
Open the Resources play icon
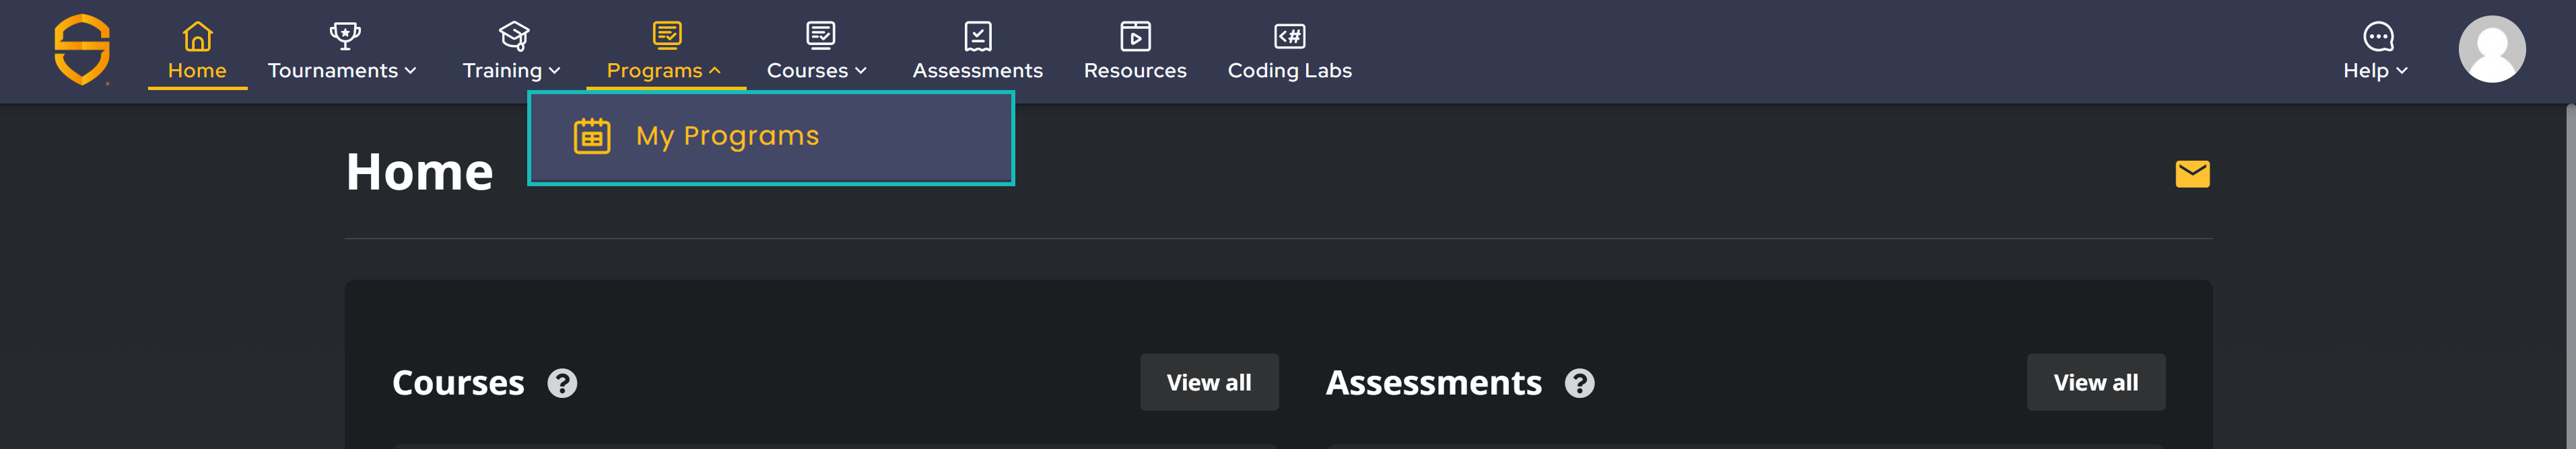tap(1135, 36)
